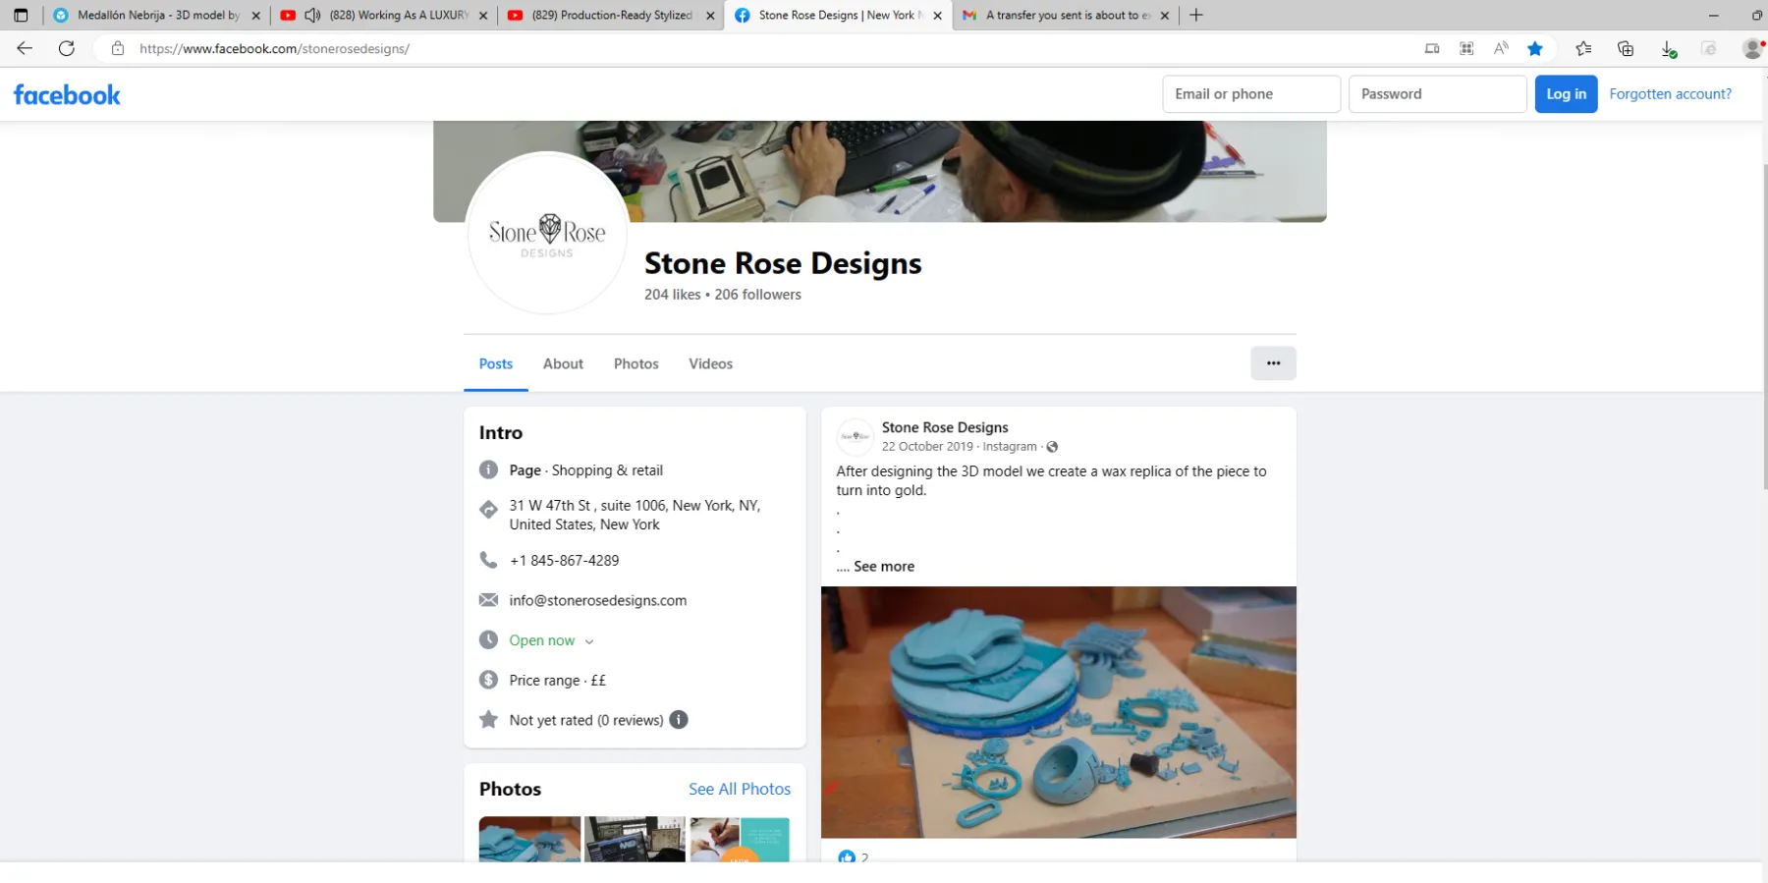Viewport: 1768px width, 883px height.
Task: Mute the YouTube tab via speaker icon
Action: pos(312,15)
